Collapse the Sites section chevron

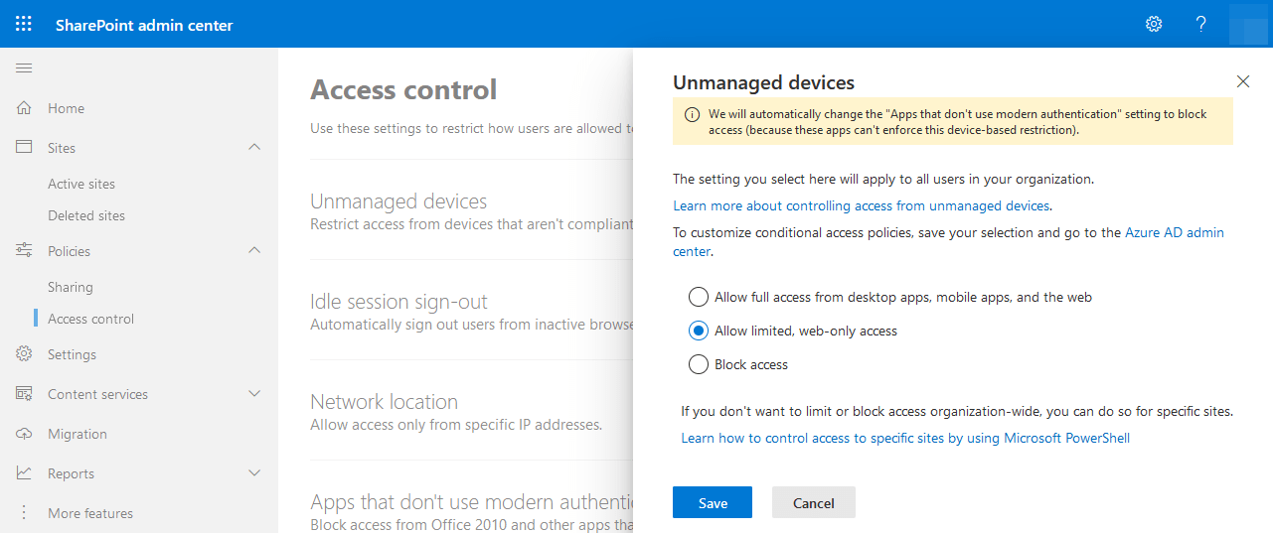click(x=254, y=147)
